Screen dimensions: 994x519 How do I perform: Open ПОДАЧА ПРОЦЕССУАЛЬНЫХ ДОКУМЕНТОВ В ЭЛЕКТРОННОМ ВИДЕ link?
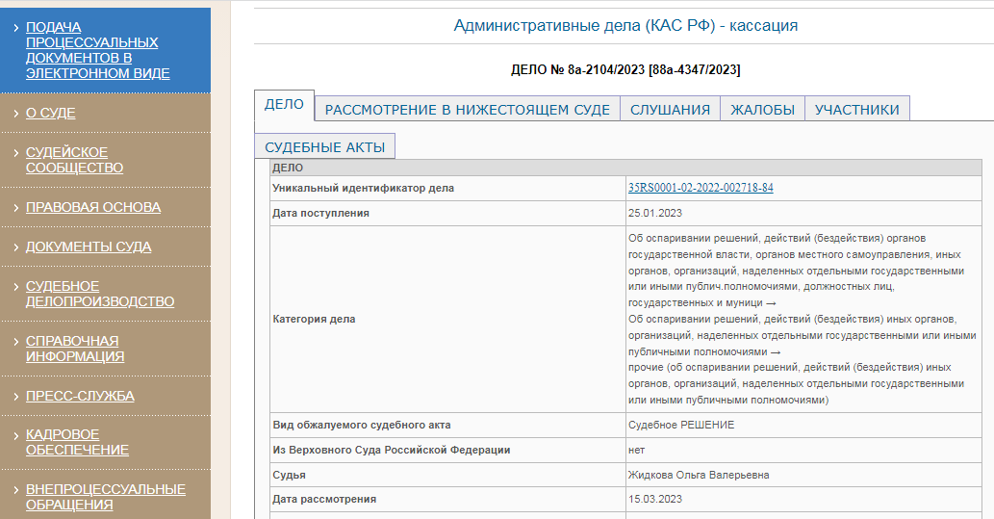coord(97,50)
